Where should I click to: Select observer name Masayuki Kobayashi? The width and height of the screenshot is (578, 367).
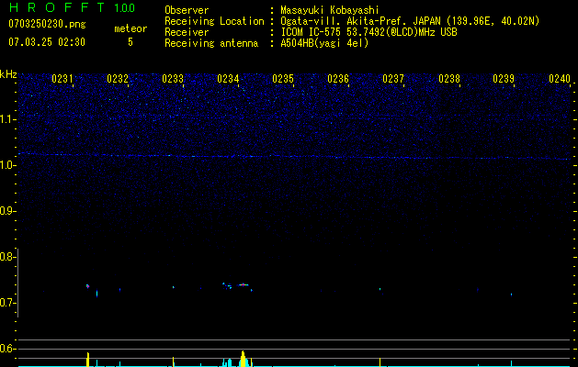coord(330,10)
